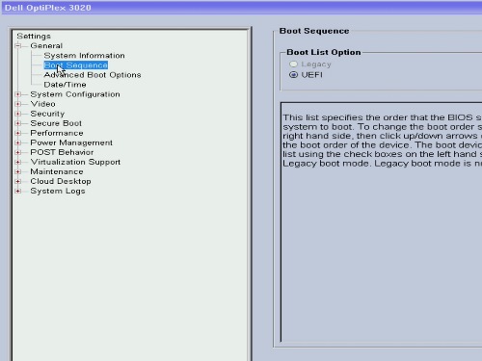Expand the Secure Boot node
The height and width of the screenshot is (361, 482).
tap(18, 123)
